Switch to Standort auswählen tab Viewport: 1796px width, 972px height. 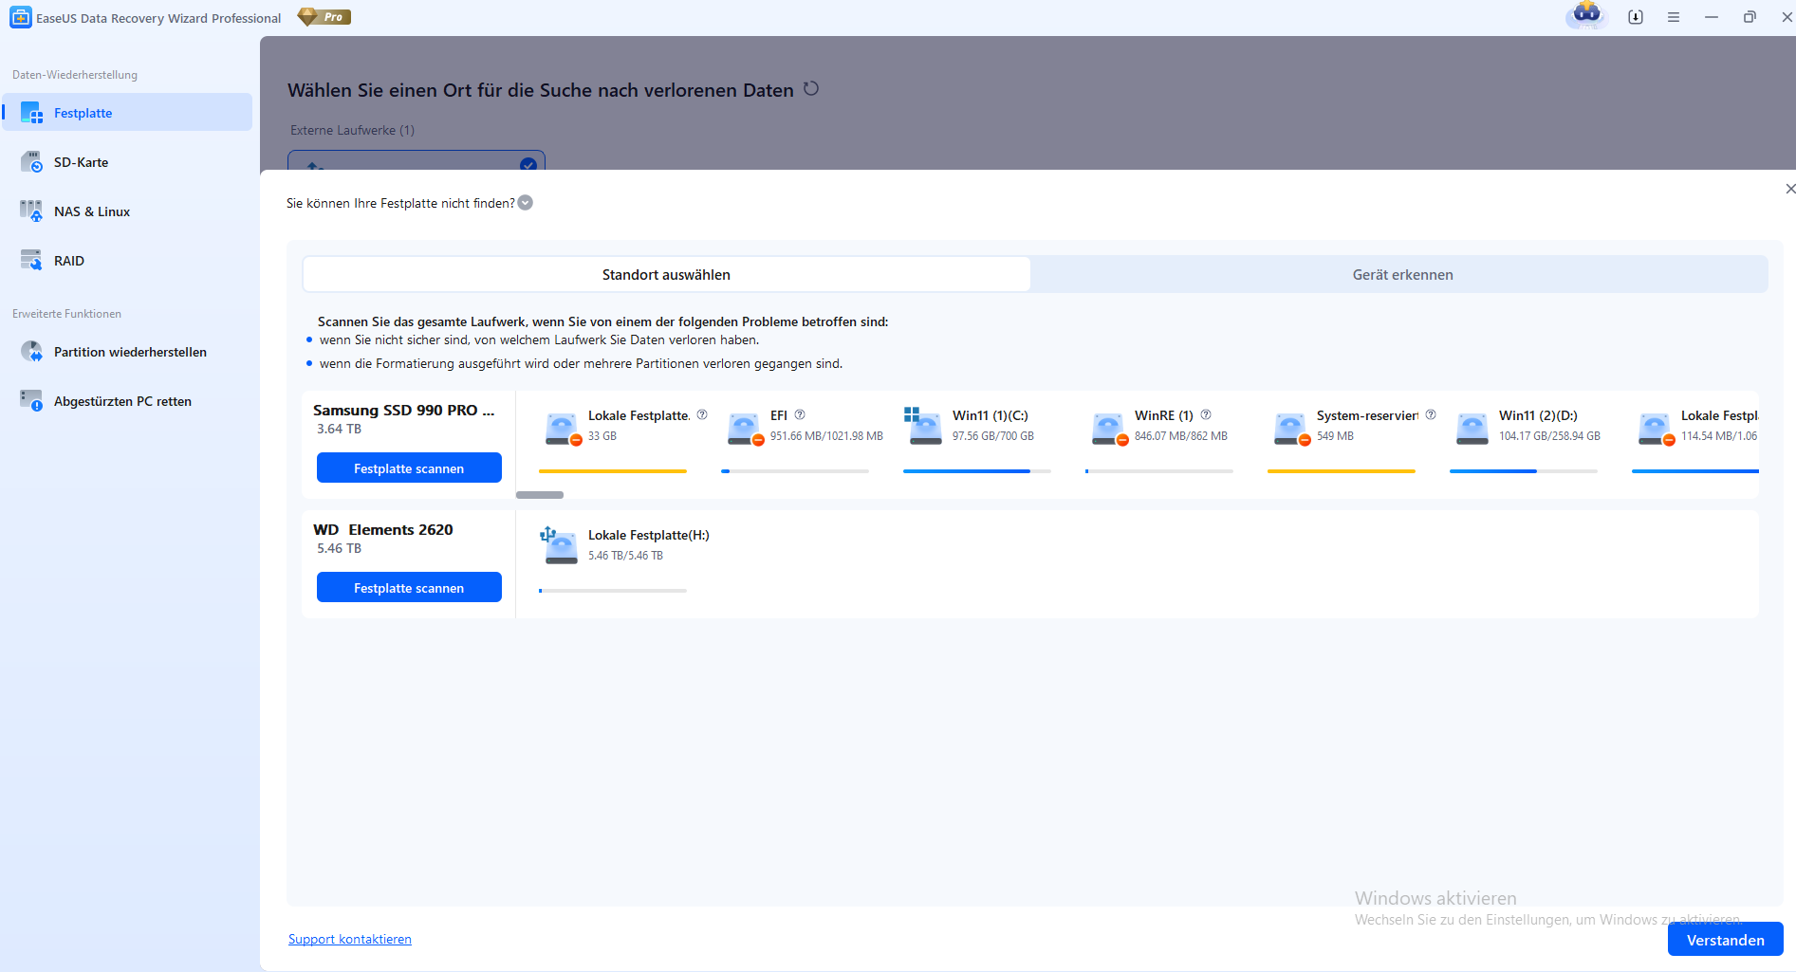666,275
